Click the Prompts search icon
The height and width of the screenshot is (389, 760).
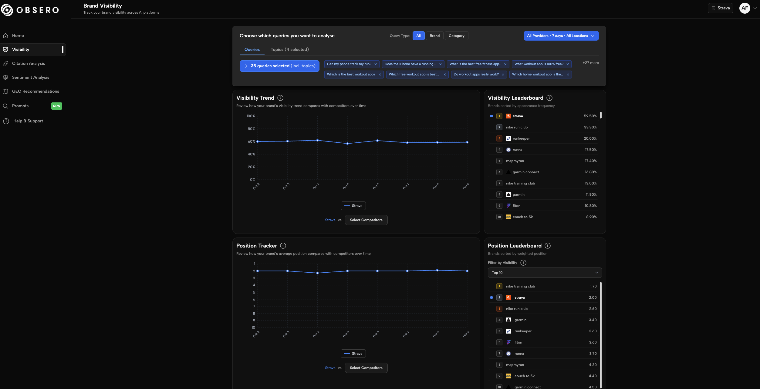[5, 106]
